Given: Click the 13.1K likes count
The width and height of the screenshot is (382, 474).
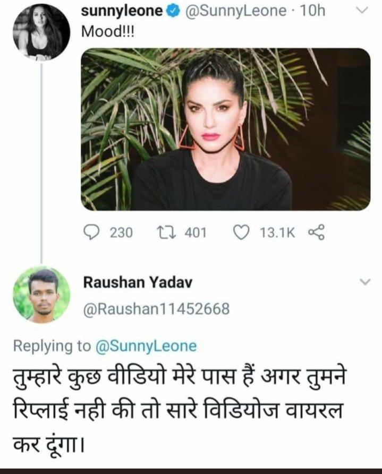Looking at the screenshot, I should tap(276, 232).
